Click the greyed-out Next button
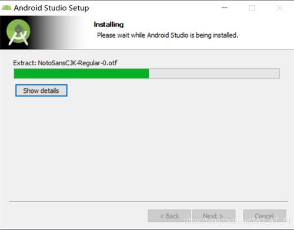 213,216
